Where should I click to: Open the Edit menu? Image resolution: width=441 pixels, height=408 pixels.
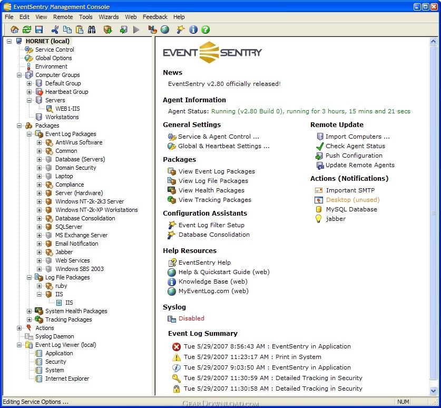[x=24, y=17]
